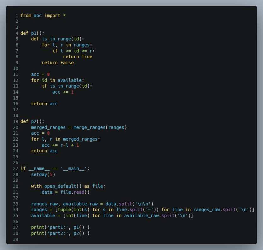Screen dimensions: 263x250
Task: Click 'return acc' on line 16
Action: [44, 104]
